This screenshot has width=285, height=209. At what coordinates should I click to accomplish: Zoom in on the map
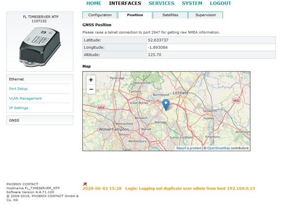[x=91, y=80]
